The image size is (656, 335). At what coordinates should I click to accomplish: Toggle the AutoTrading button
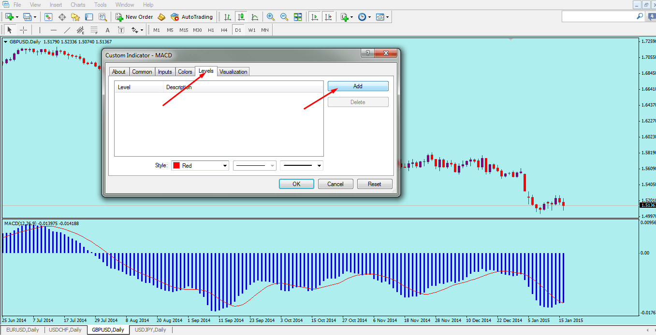(x=192, y=17)
